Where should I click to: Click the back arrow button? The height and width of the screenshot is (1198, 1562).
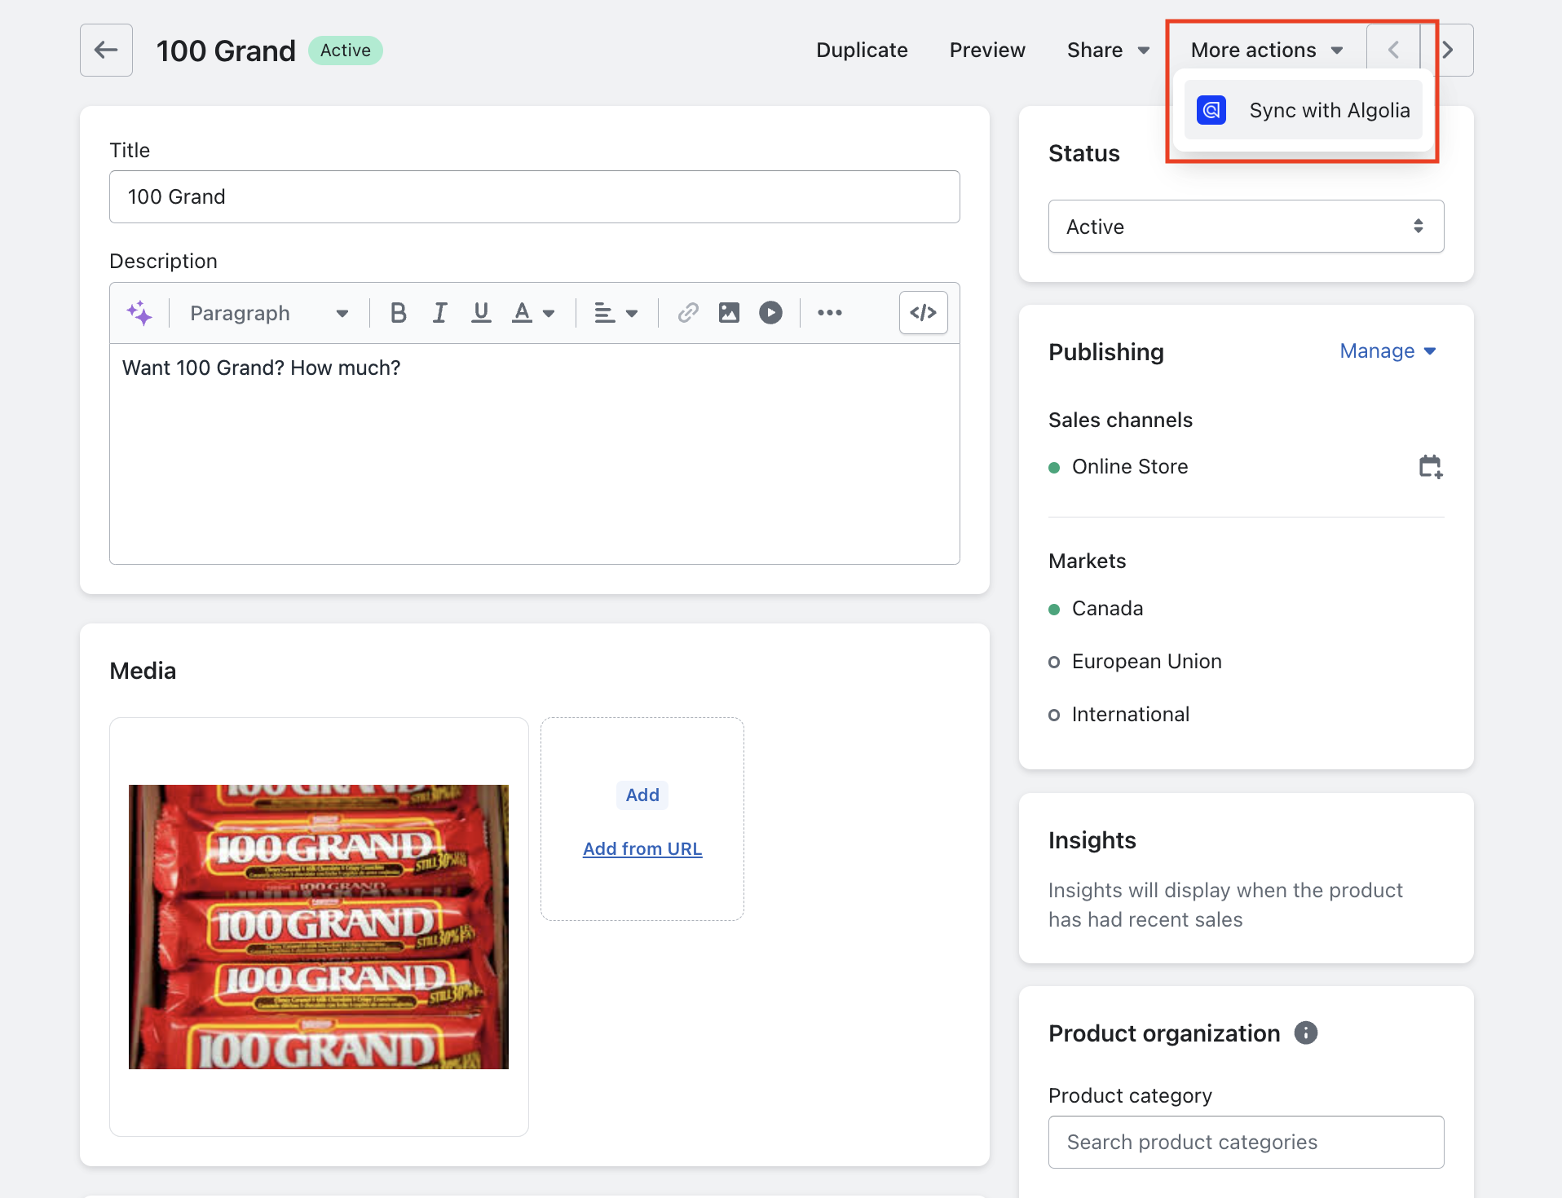106,51
